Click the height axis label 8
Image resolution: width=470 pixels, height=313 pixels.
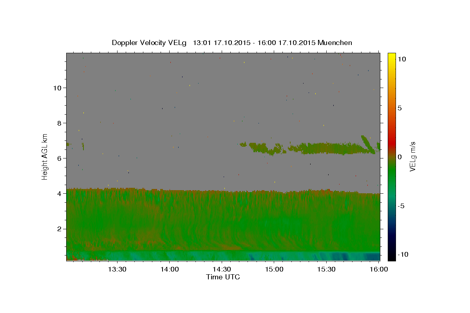click(59, 123)
